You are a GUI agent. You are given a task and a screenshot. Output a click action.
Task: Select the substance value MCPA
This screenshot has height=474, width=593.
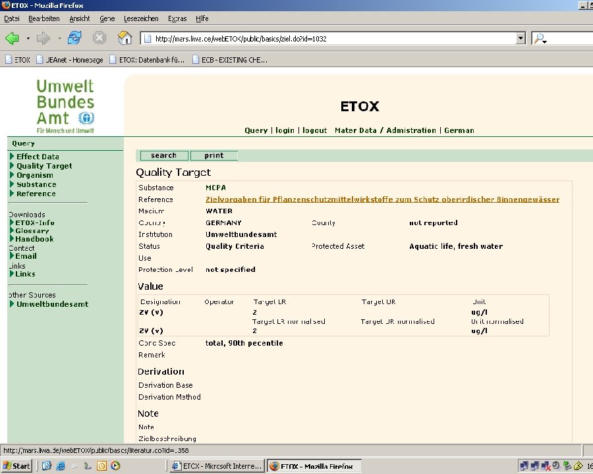point(215,188)
